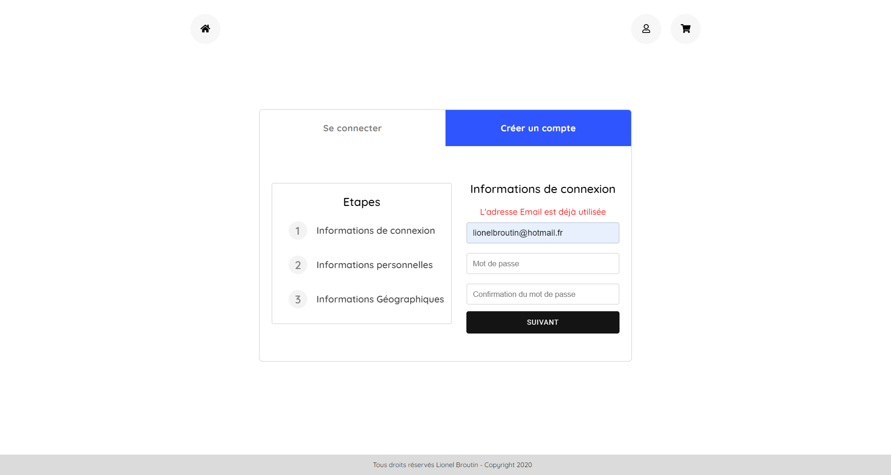Click Copyright 2020 text in footer
This screenshot has width=891, height=475.
tap(508, 465)
